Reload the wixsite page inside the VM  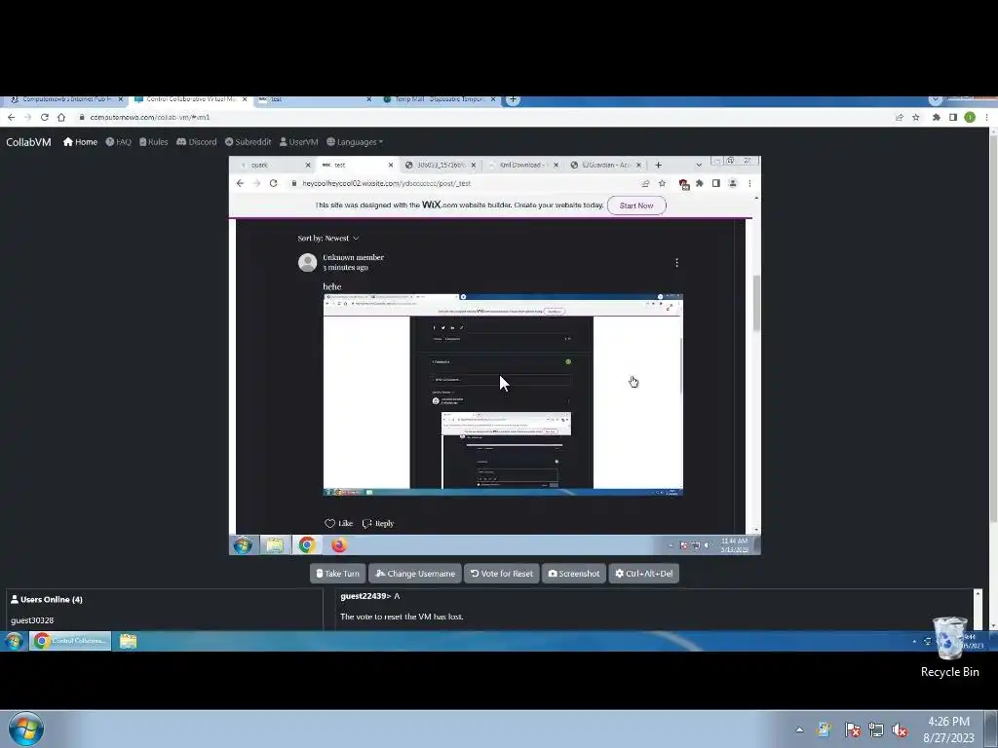coord(273,183)
